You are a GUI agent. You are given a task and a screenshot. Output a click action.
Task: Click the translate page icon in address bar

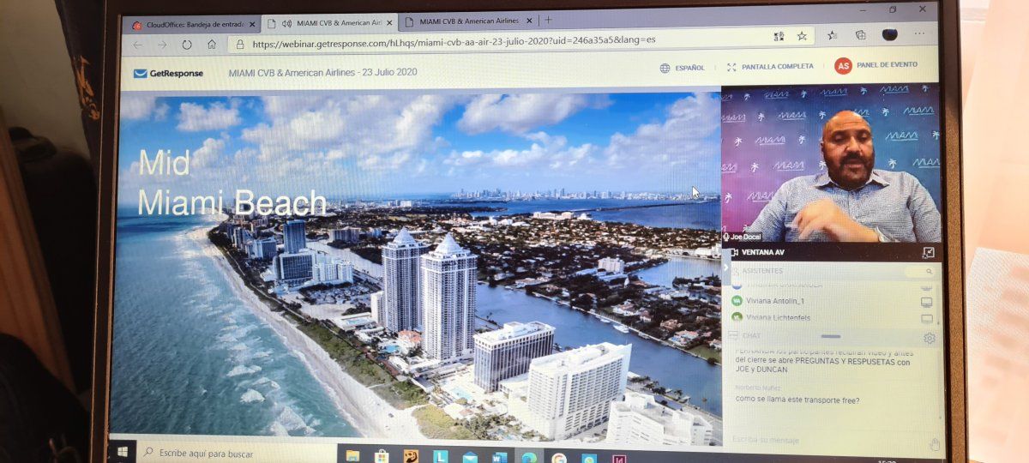pyautogui.click(x=779, y=36)
